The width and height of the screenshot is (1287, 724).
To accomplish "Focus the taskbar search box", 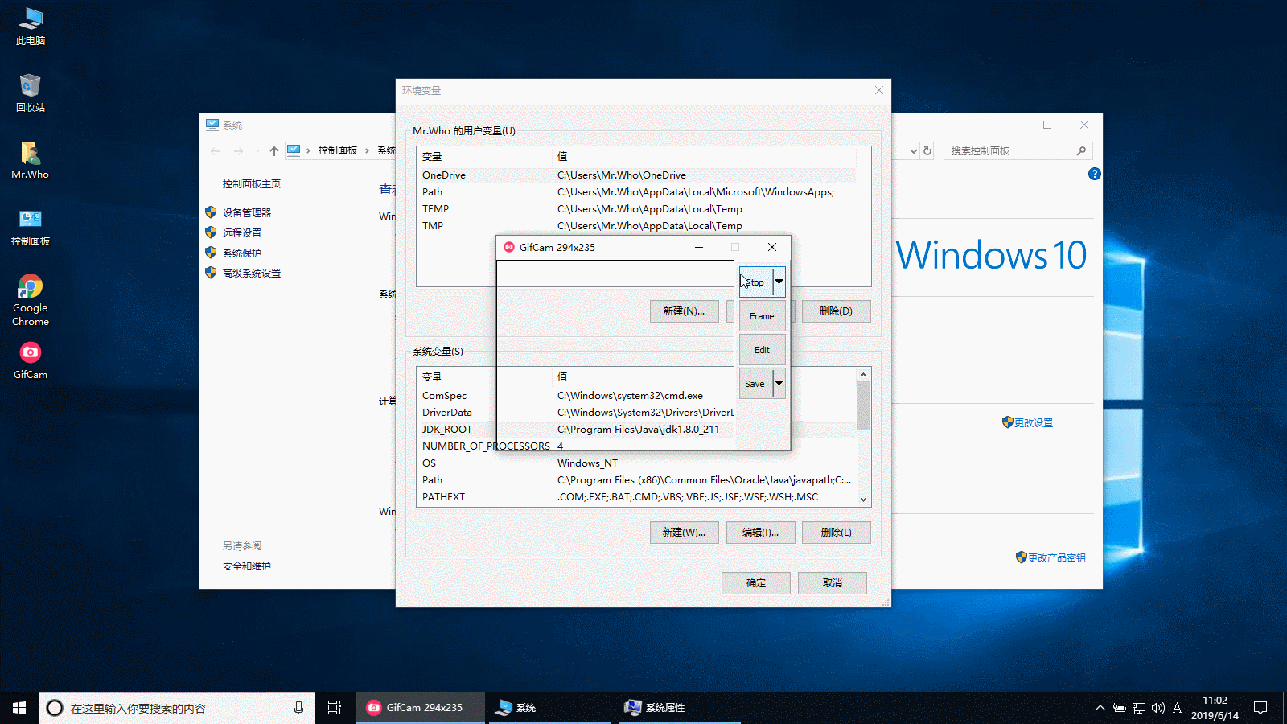I will (177, 708).
